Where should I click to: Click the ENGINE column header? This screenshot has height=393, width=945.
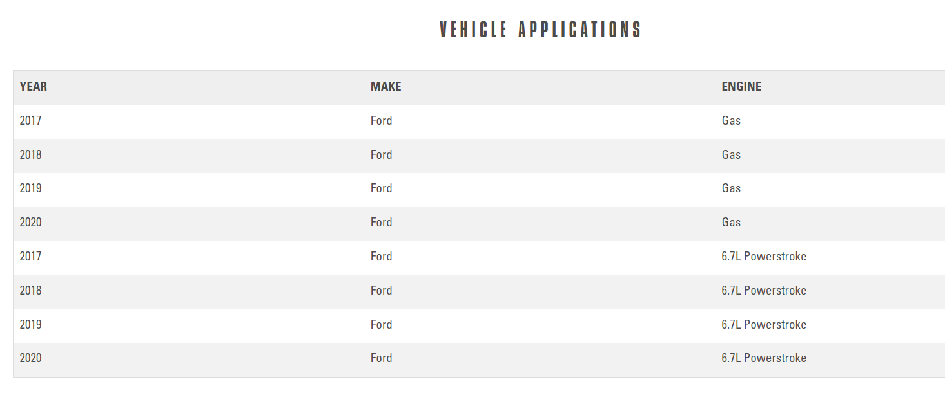[741, 87]
